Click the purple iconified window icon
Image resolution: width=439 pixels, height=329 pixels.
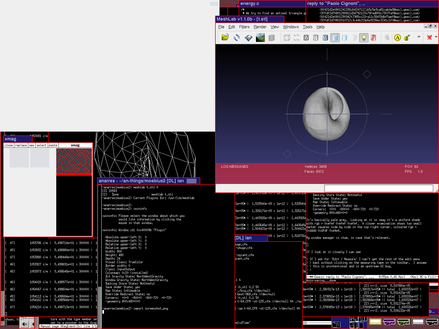pos(389,322)
